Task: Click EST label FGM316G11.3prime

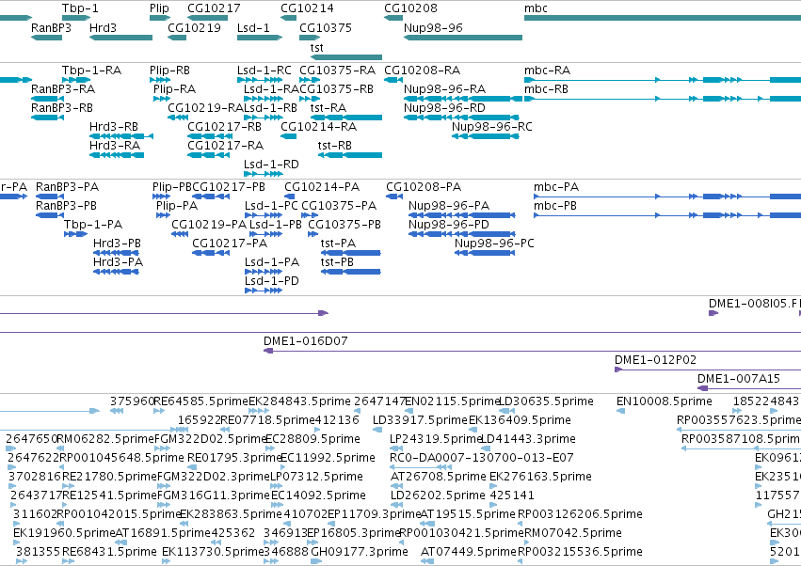Action: (214, 495)
